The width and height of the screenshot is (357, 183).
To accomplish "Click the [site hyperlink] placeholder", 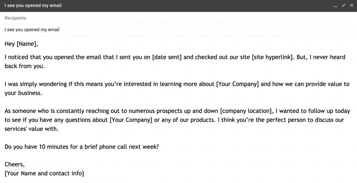I will [272, 57].
